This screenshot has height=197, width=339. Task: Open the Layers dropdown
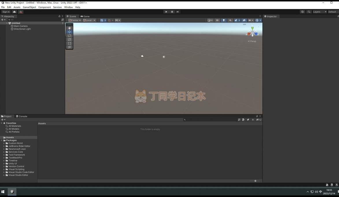pos(319,12)
